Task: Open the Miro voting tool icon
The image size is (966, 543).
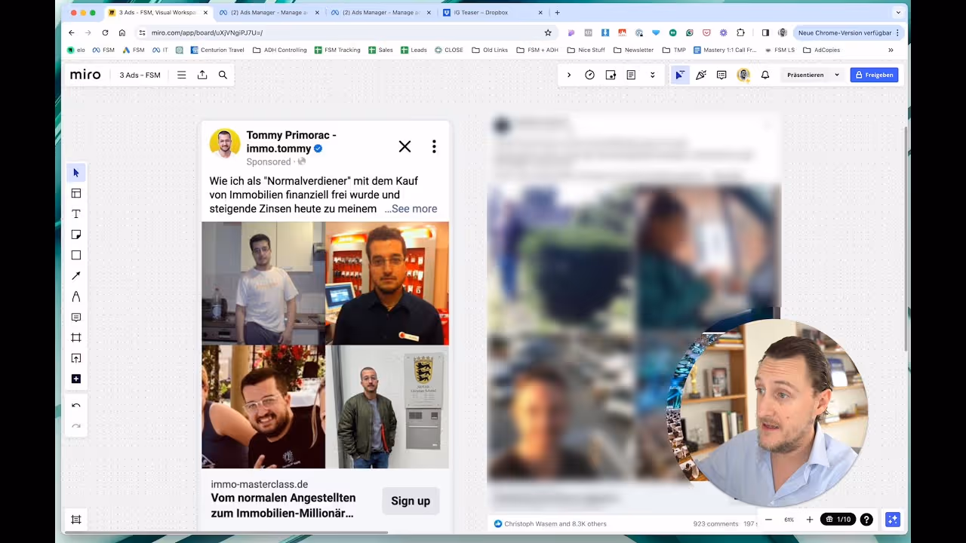Action: 611,75
